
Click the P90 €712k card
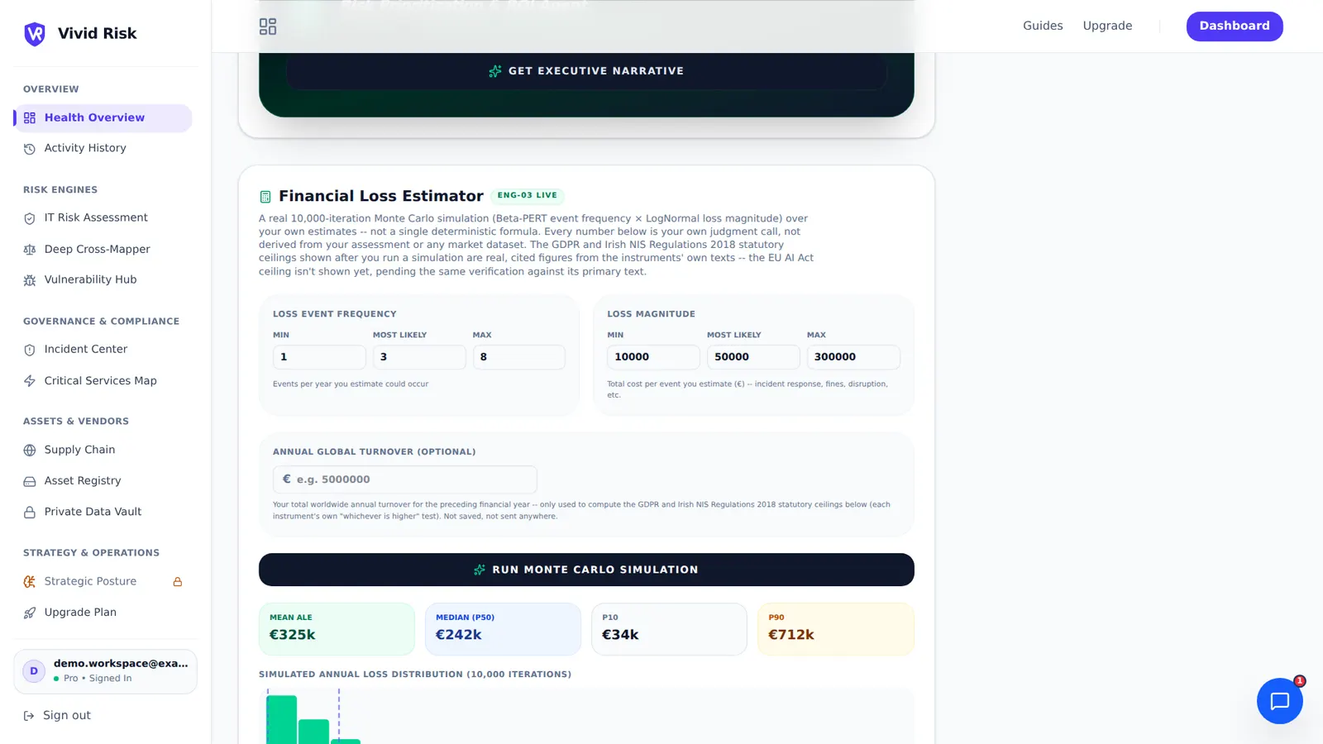pyautogui.click(x=836, y=629)
